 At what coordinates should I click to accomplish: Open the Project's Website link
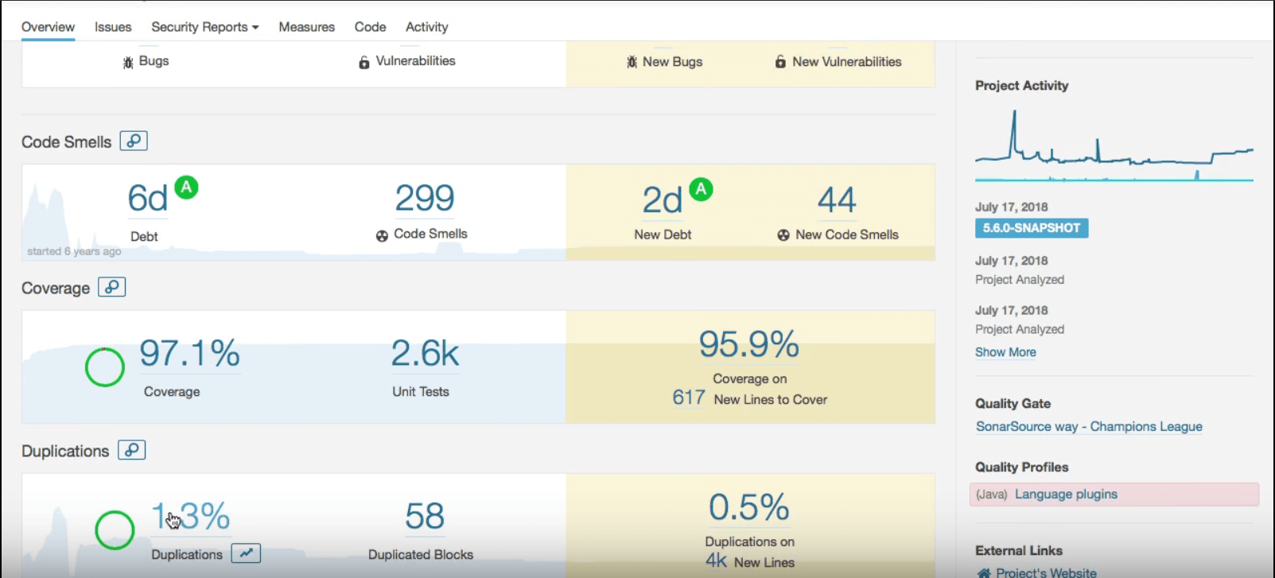1046,572
